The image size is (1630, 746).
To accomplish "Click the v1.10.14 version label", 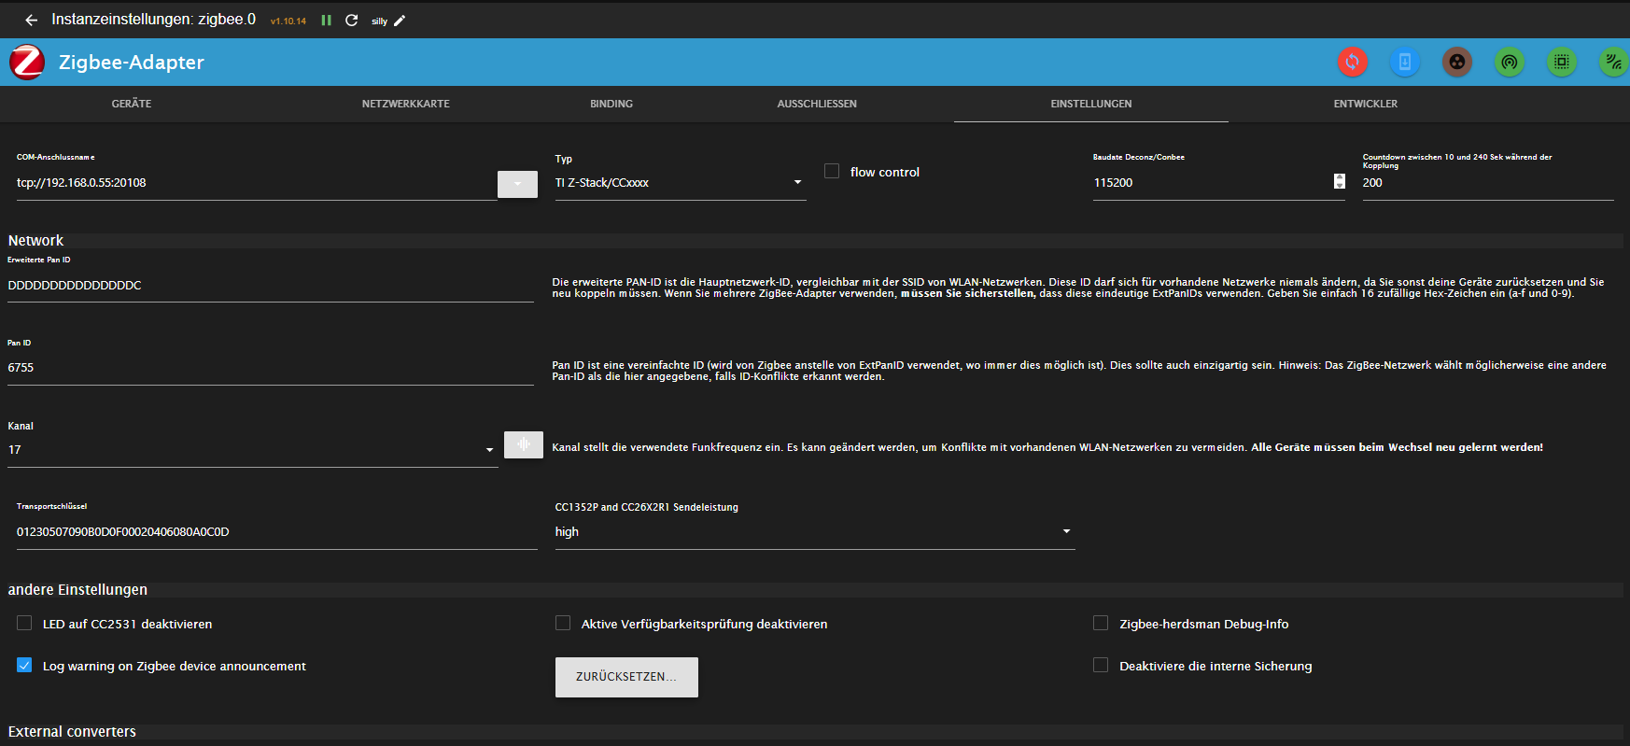I will 288,21.
